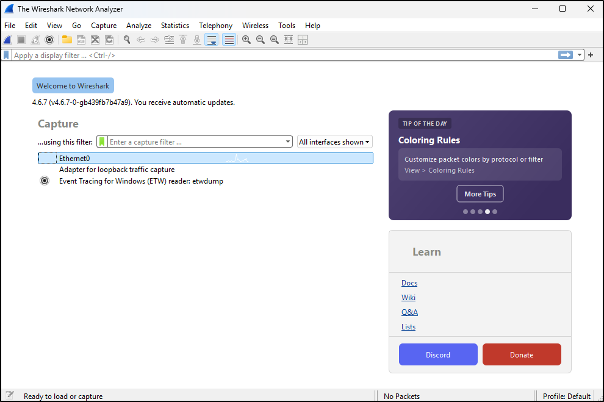604x402 pixels.
Task: Expand the capture filter dropdown arrow
Action: pos(288,142)
